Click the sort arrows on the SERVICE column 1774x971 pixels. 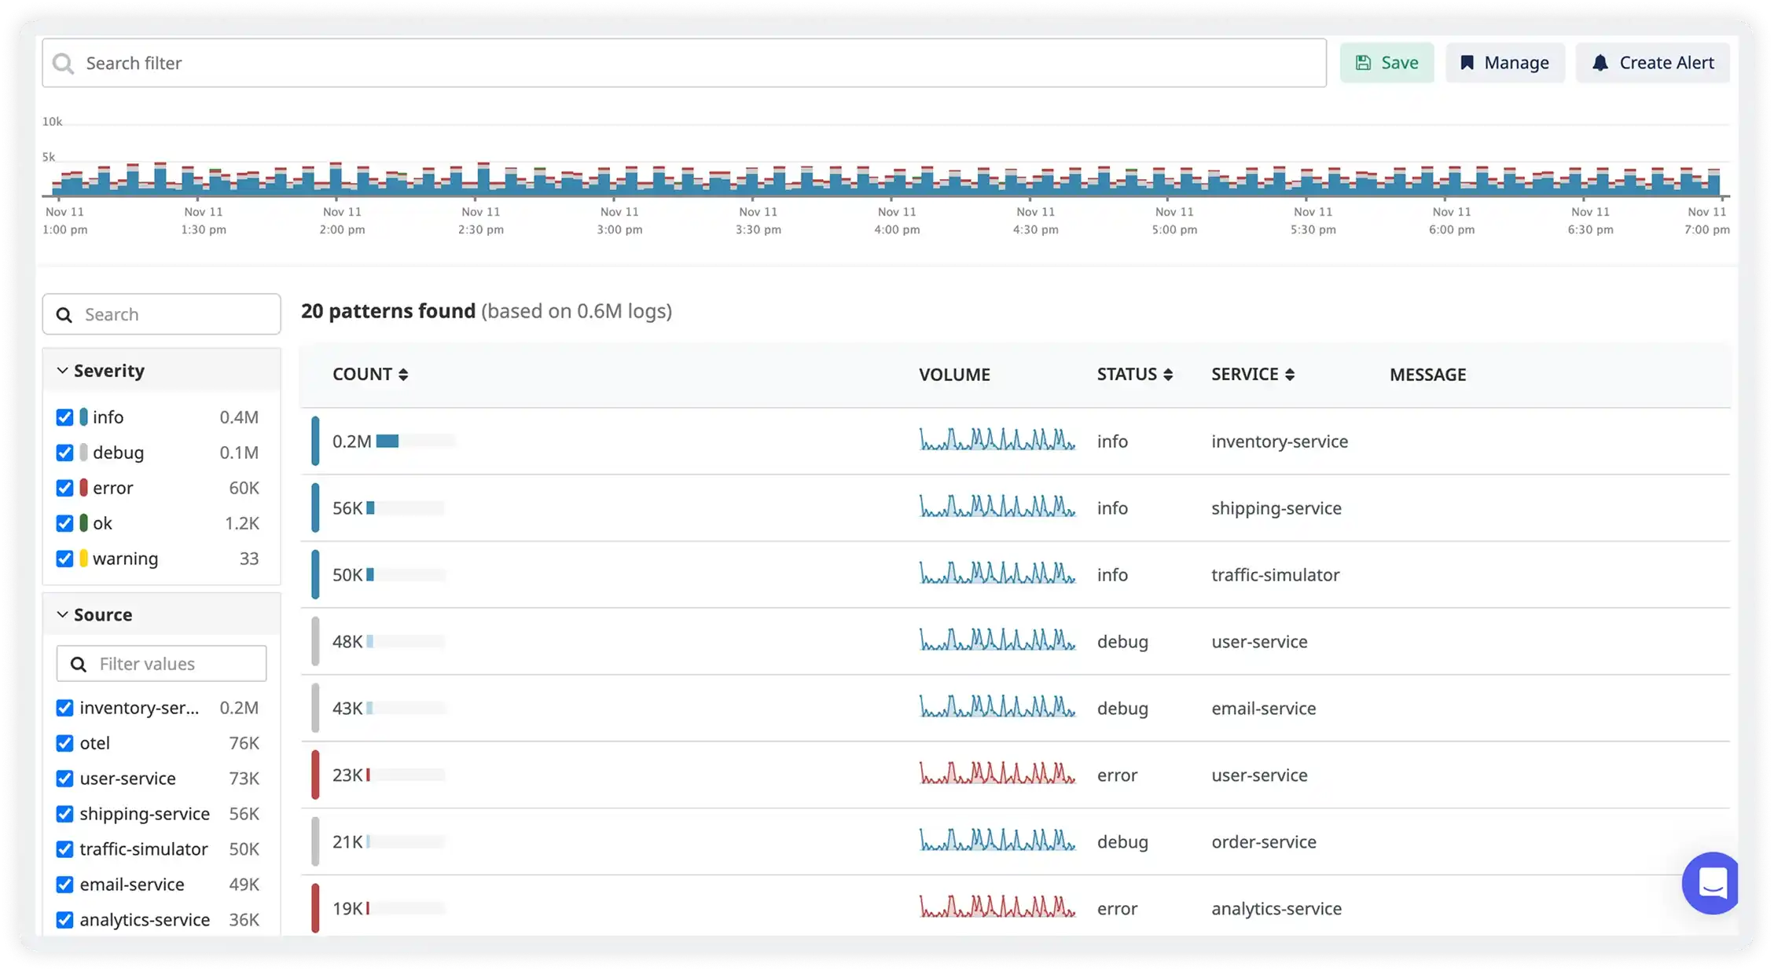tap(1291, 374)
